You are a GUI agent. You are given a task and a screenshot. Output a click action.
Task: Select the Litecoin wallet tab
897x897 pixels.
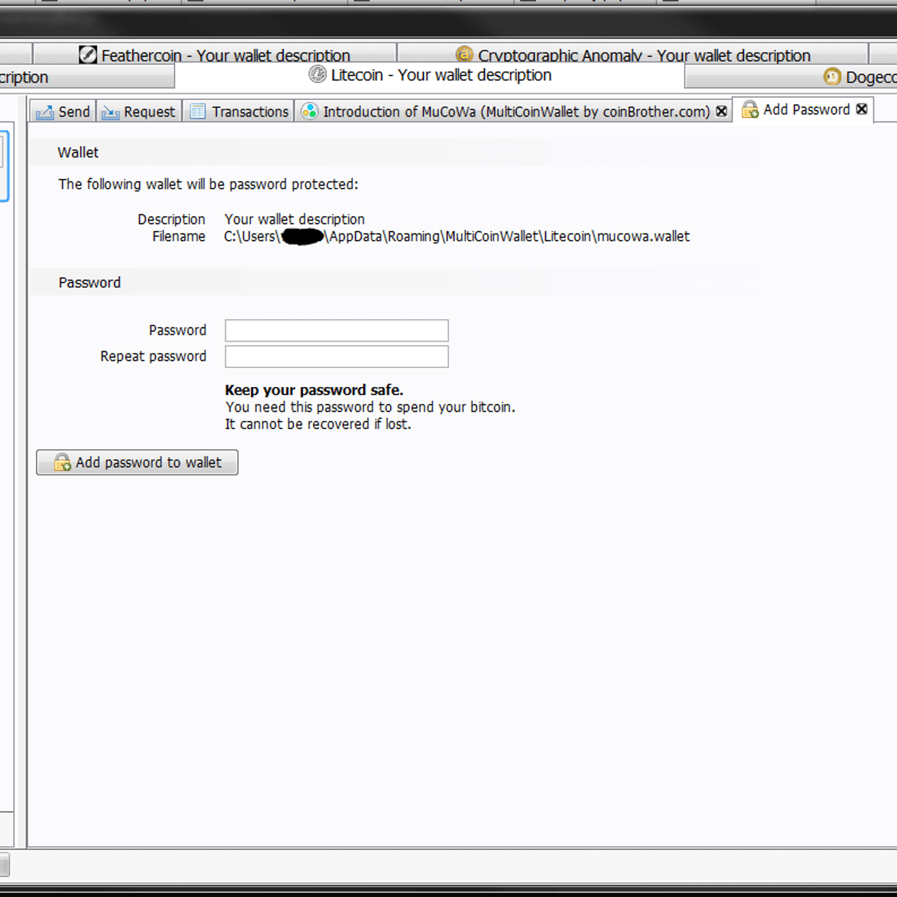(429, 75)
